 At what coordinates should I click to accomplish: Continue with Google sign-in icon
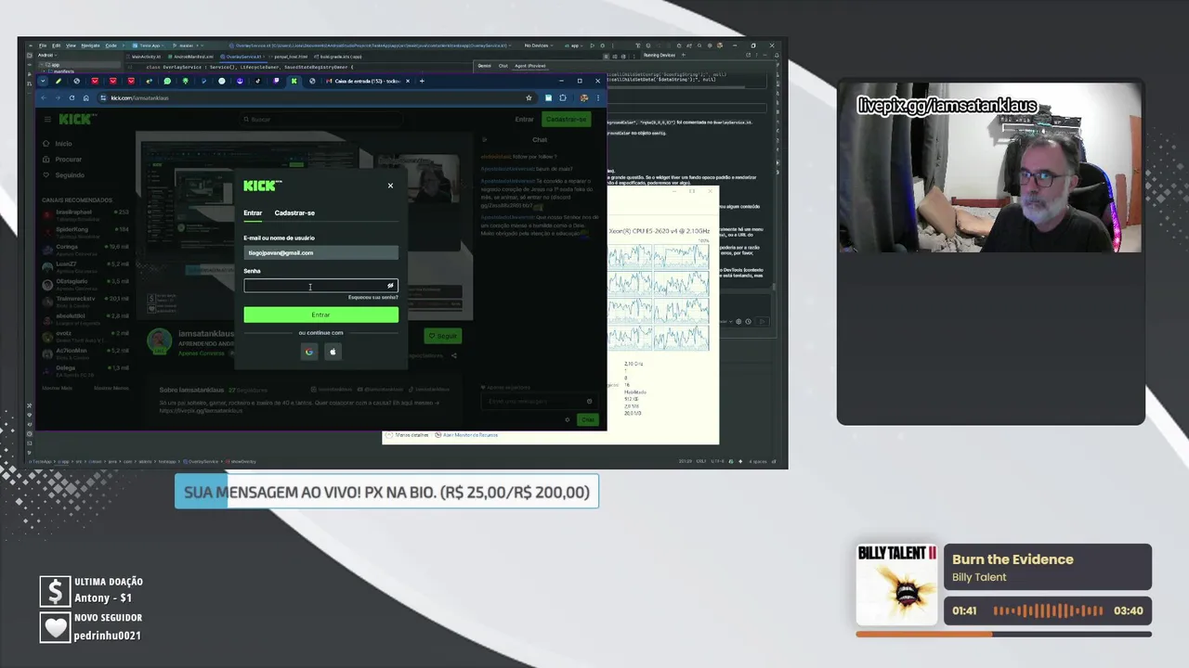click(309, 352)
